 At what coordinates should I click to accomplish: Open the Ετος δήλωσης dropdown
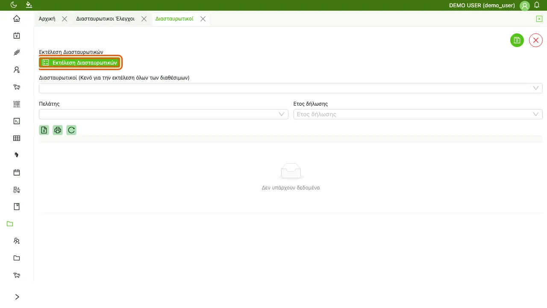point(418,114)
